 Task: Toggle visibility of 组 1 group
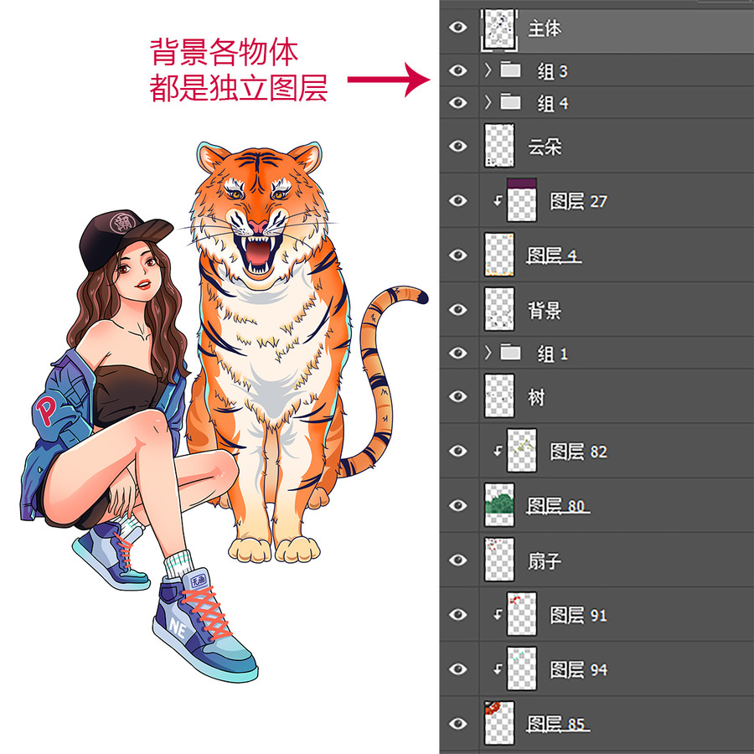[x=457, y=353]
